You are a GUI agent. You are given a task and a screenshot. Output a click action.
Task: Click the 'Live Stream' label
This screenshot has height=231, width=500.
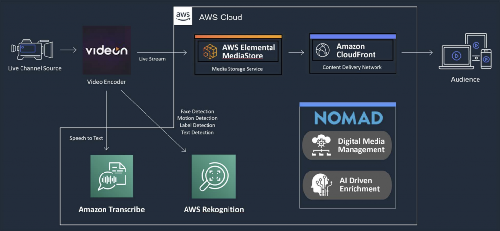(152, 59)
